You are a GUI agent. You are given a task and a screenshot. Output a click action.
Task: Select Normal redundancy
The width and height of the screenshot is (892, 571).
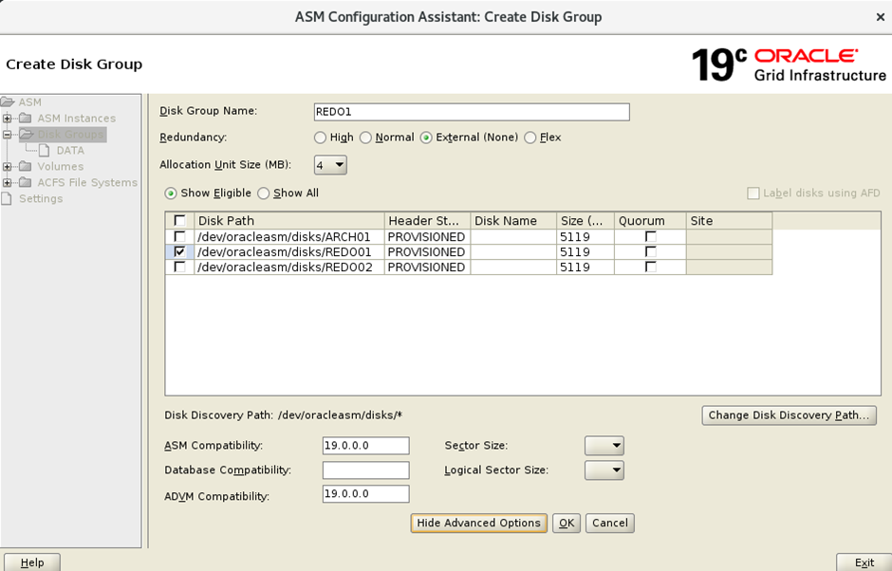[365, 138]
